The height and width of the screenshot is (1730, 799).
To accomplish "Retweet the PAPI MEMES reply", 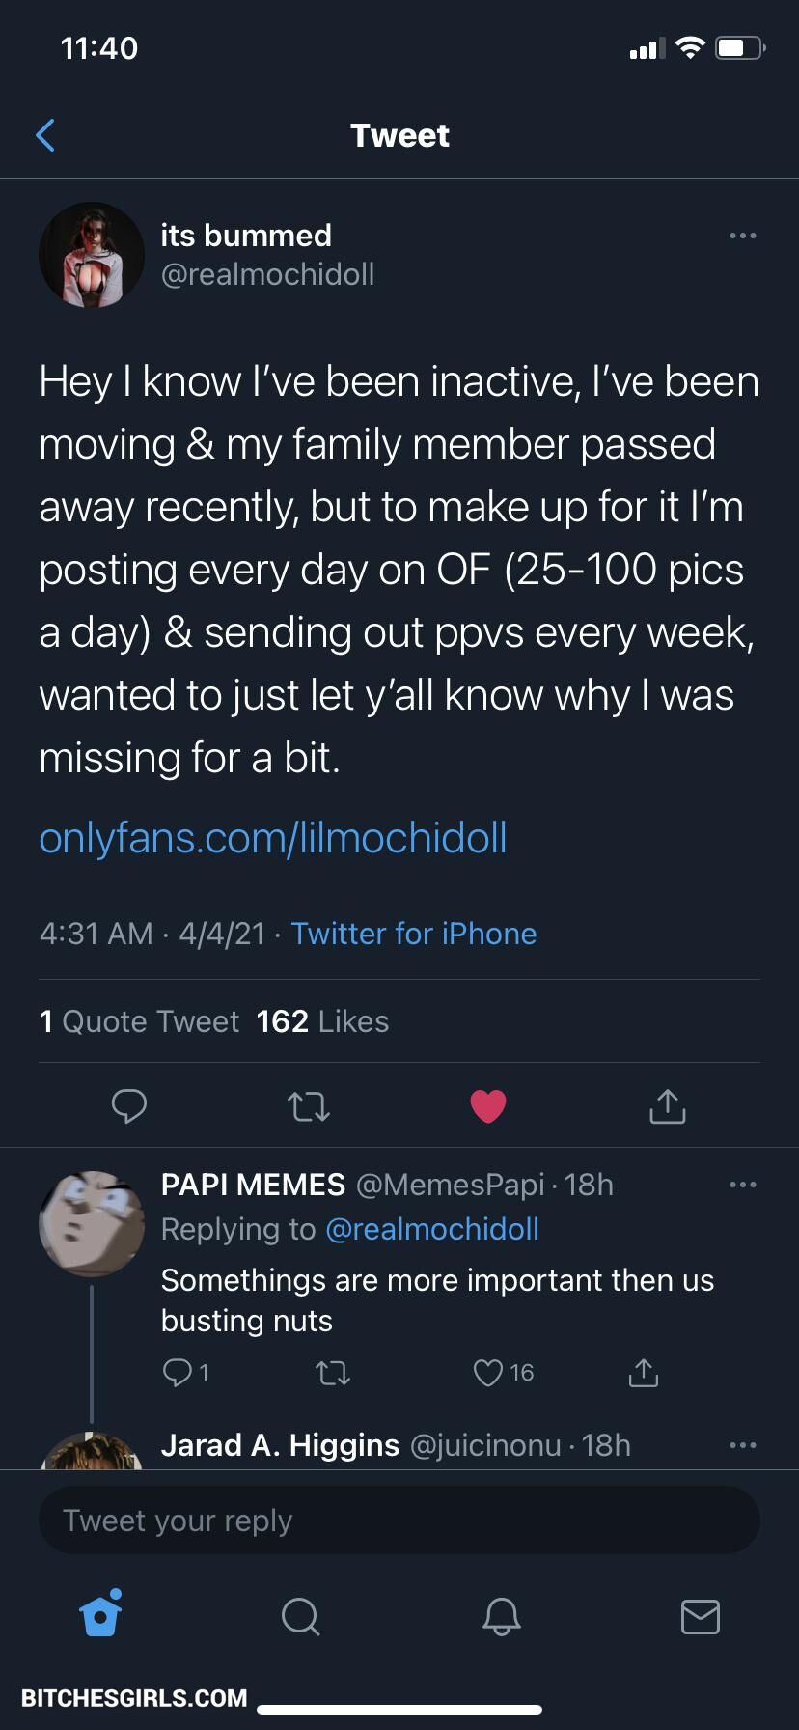I will pos(333,1372).
